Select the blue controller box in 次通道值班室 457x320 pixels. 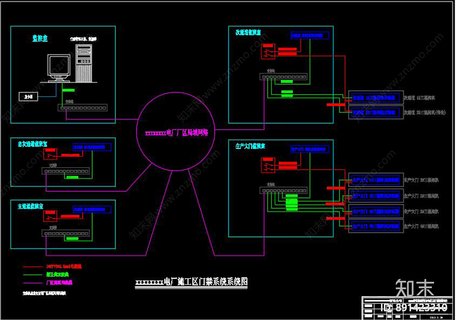pyautogui.click(x=310, y=35)
